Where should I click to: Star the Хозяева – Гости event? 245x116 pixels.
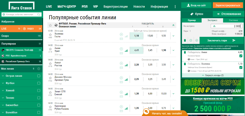click(50, 35)
